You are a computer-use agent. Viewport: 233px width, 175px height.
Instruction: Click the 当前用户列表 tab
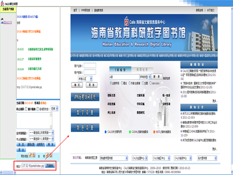8,9
